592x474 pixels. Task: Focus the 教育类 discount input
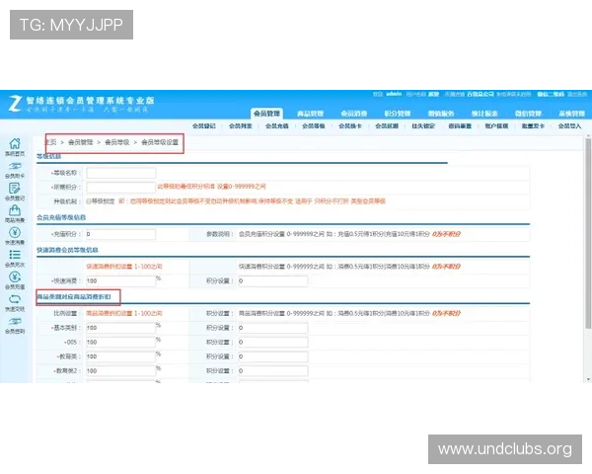click(120, 356)
